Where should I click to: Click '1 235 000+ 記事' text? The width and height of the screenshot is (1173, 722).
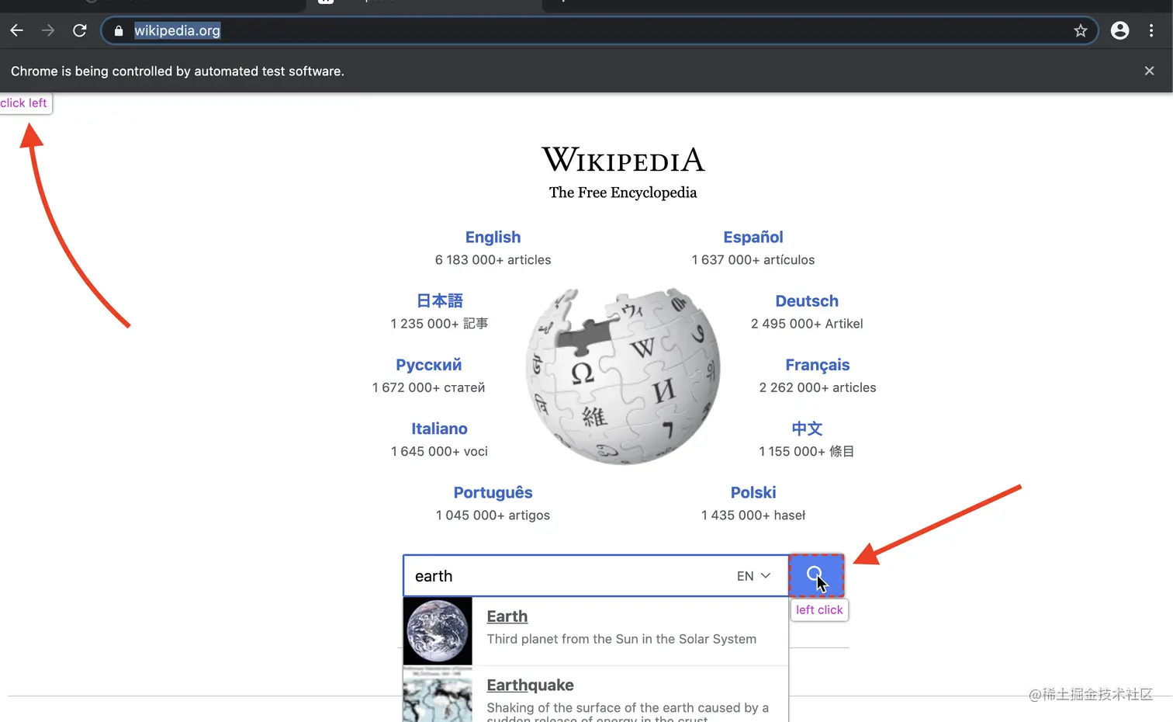[x=439, y=324]
